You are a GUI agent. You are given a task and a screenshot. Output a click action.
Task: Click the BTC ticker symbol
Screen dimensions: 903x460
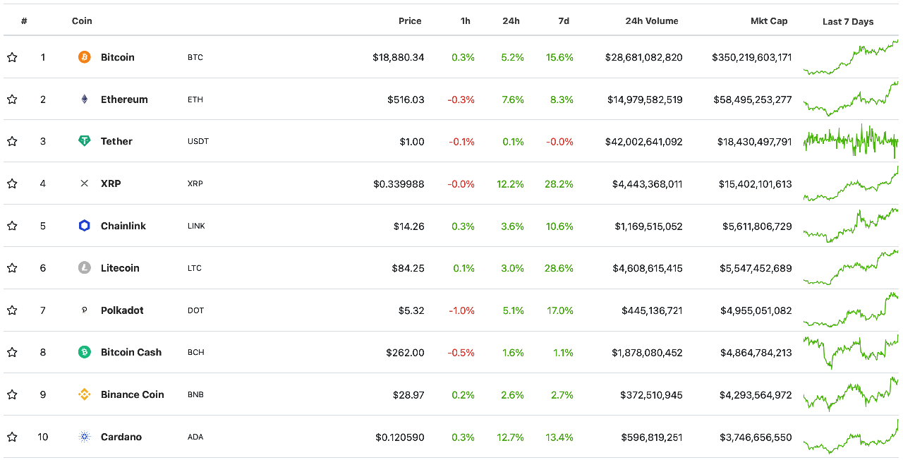click(x=195, y=57)
